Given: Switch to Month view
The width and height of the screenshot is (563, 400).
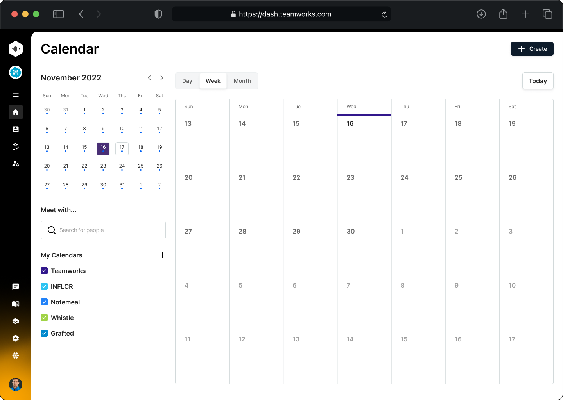Looking at the screenshot, I should [x=242, y=81].
